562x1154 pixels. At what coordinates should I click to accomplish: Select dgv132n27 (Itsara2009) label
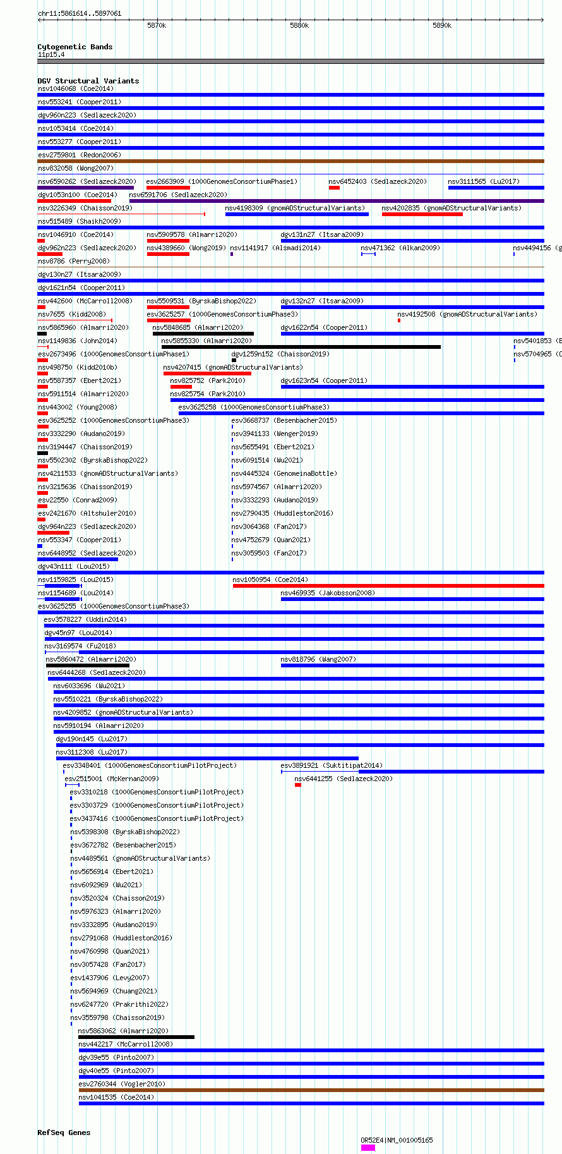(x=322, y=301)
